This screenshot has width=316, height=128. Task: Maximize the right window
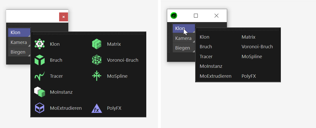[x=196, y=16]
